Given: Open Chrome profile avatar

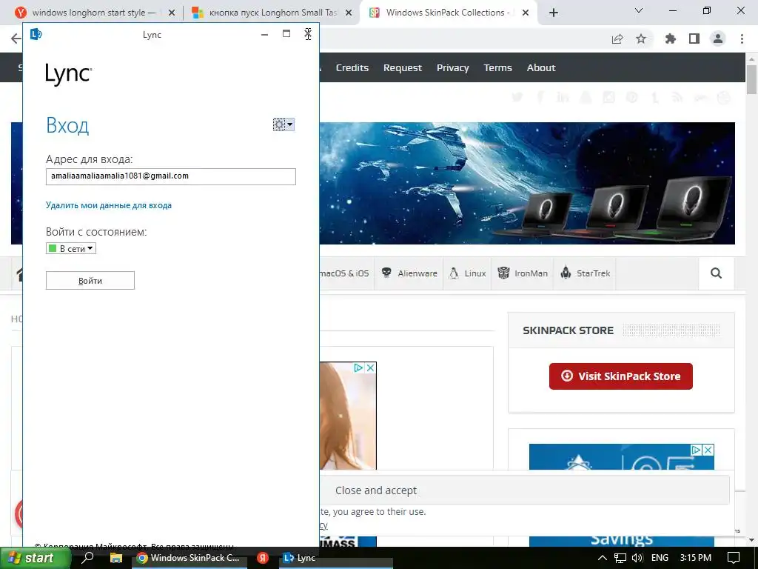Looking at the screenshot, I should (718, 39).
